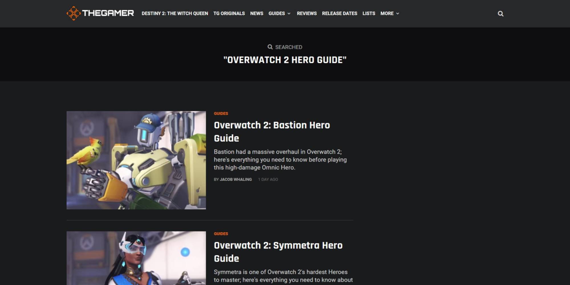The height and width of the screenshot is (285, 570).
Task: Click the orange TheGamer logo emblem
Action: [74, 13]
